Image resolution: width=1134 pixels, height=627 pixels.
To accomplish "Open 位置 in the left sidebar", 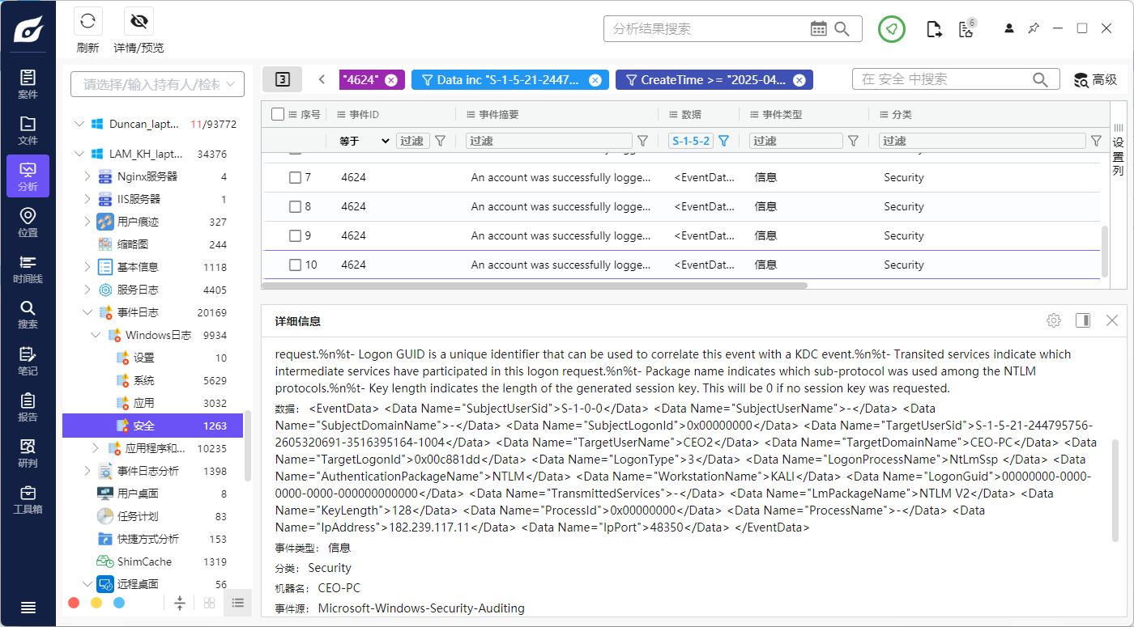I will [x=28, y=222].
